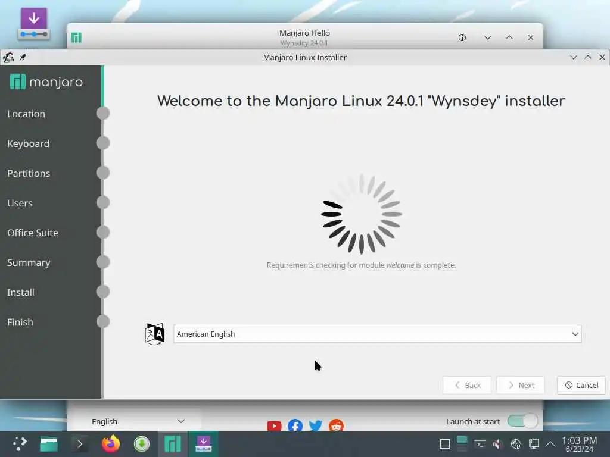Cancel the installation
This screenshot has width=610, height=457.
coord(581,385)
